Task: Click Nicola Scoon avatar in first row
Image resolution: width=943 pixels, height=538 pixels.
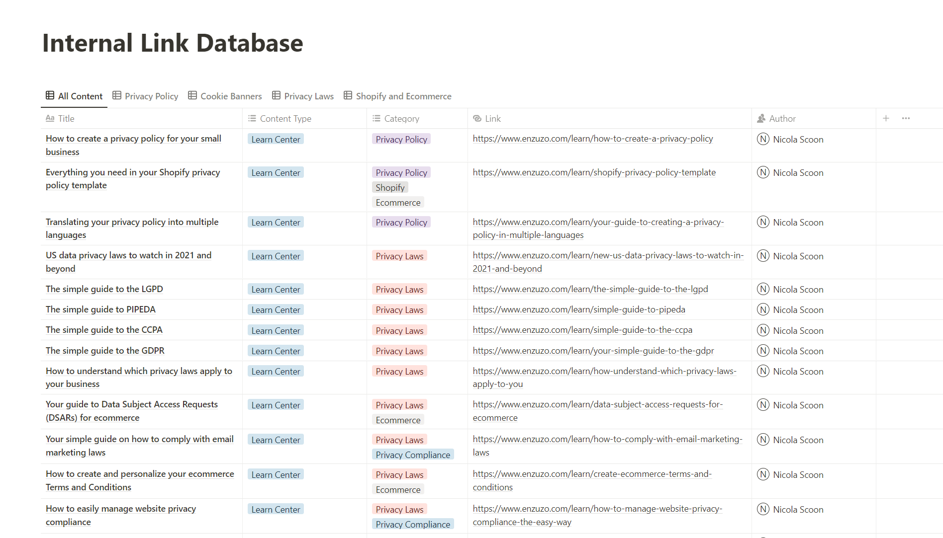Action: [763, 139]
